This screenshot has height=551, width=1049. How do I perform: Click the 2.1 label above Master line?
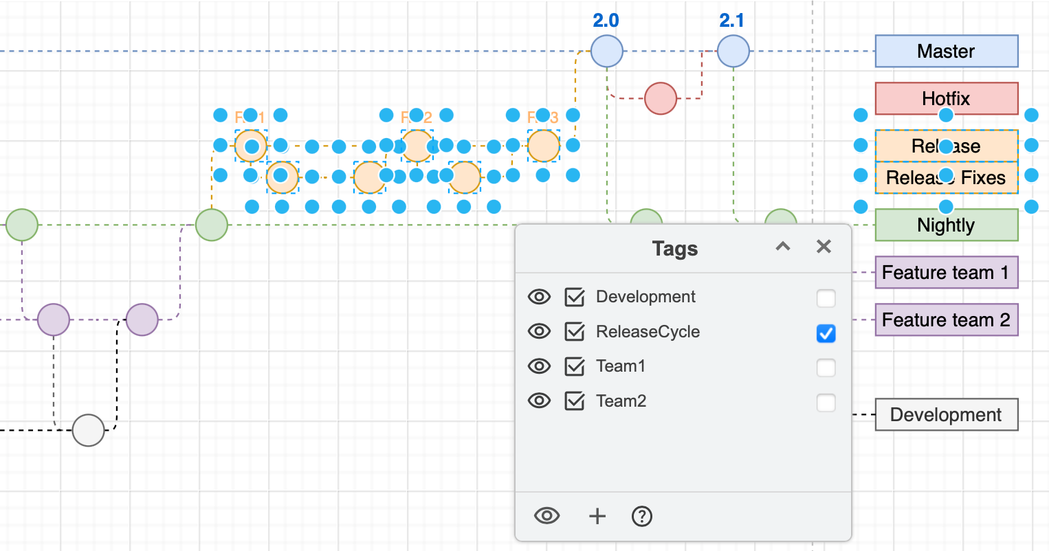coord(733,21)
